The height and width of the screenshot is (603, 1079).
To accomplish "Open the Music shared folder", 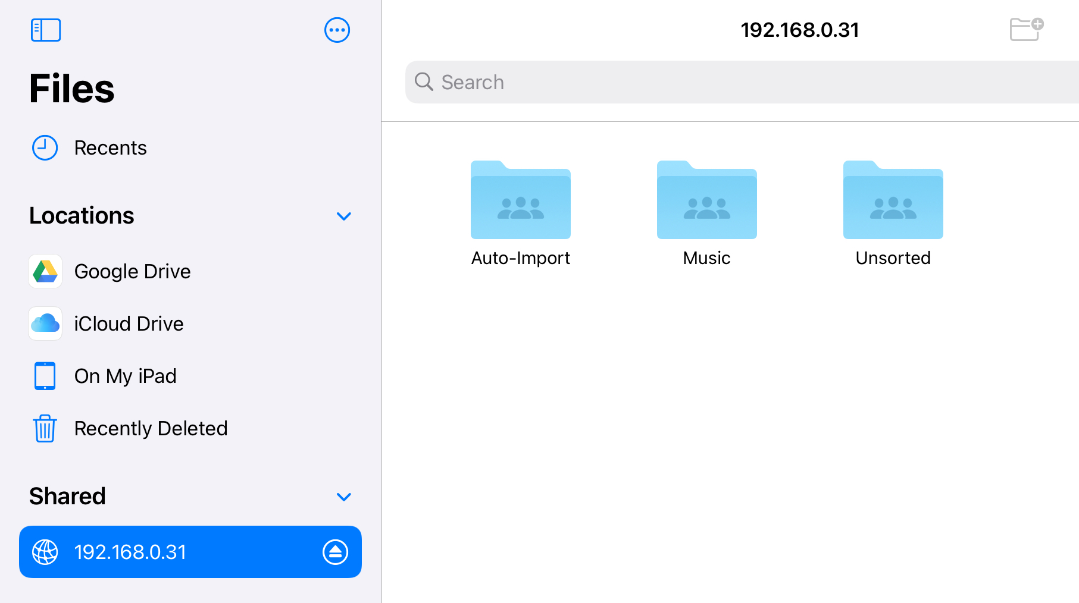I will point(706,201).
